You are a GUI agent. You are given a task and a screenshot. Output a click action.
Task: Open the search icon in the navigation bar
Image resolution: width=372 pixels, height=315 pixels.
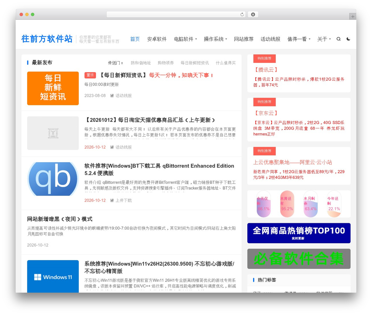point(339,39)
